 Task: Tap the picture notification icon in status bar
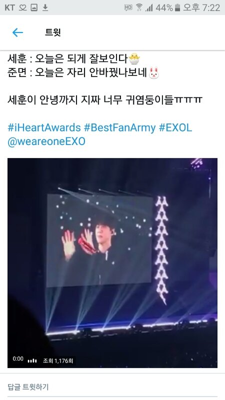pyautogui.click(x=34, y=7)
